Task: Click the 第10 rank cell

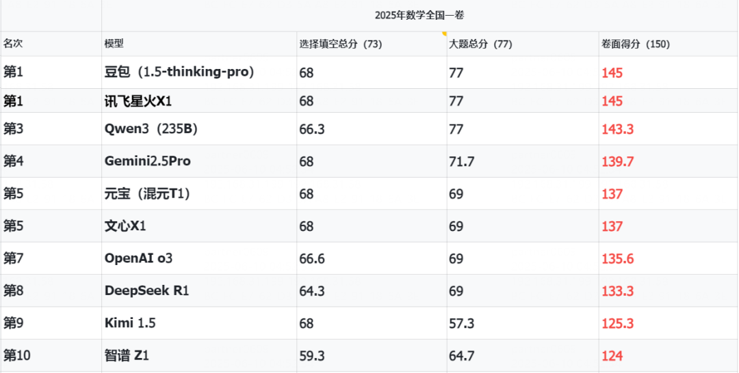Action: (x=51, y=356)
